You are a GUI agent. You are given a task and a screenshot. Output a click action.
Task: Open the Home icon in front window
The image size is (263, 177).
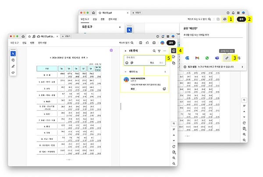[23, 36]
